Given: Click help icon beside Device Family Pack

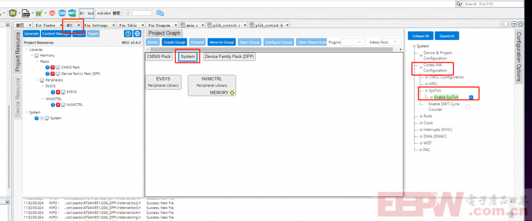Looking at the screenshot, I should point(47,73).
